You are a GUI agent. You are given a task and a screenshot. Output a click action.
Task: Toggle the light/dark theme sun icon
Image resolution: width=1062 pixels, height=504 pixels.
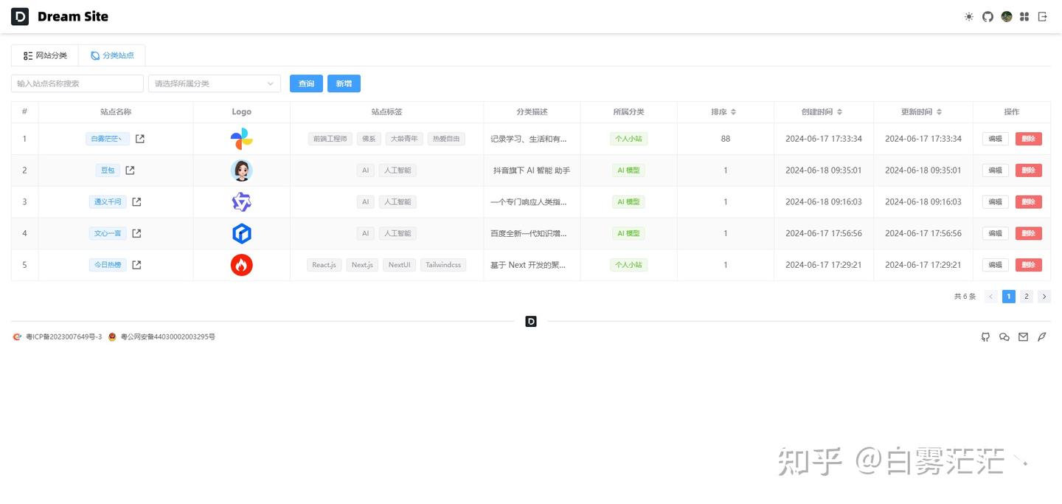969,16
